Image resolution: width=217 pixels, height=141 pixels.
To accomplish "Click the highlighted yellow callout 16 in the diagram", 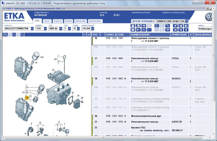I will (x=27, y=98).
